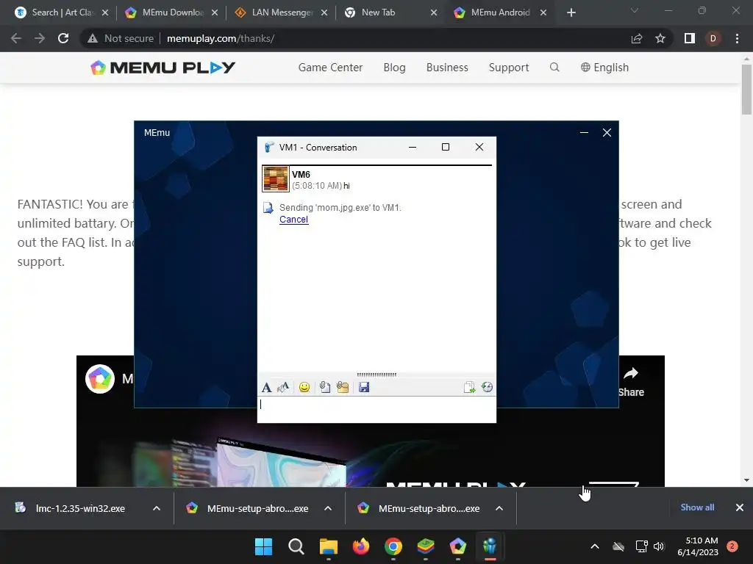The height and width of the screenshot is (564, 753).
Task: Click into the message input box
Action: 376,410
